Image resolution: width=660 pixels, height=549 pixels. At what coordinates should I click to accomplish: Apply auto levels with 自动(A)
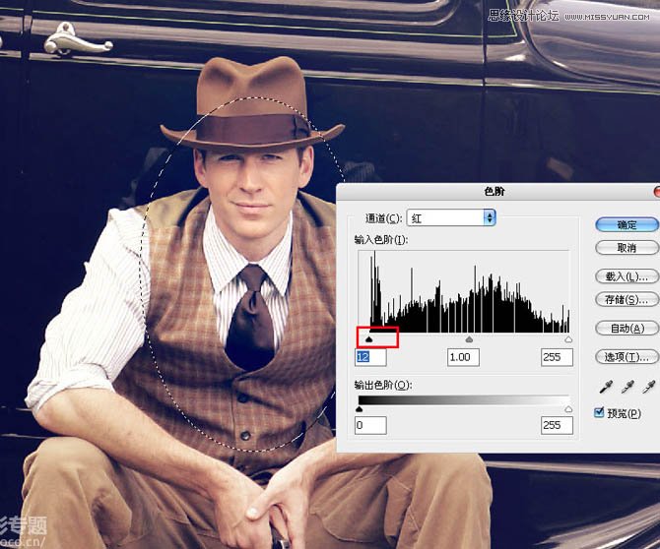627,328
